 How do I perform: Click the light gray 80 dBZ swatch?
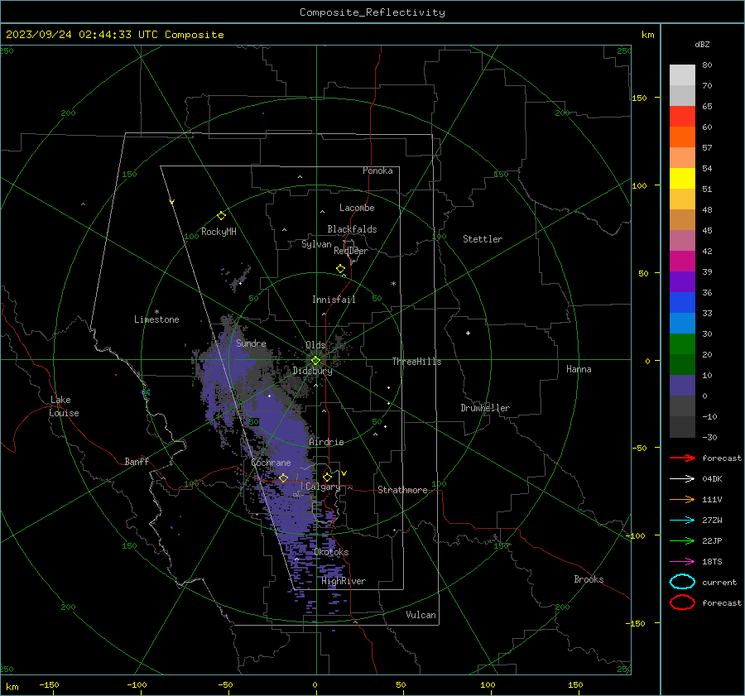tap(682, 74)
